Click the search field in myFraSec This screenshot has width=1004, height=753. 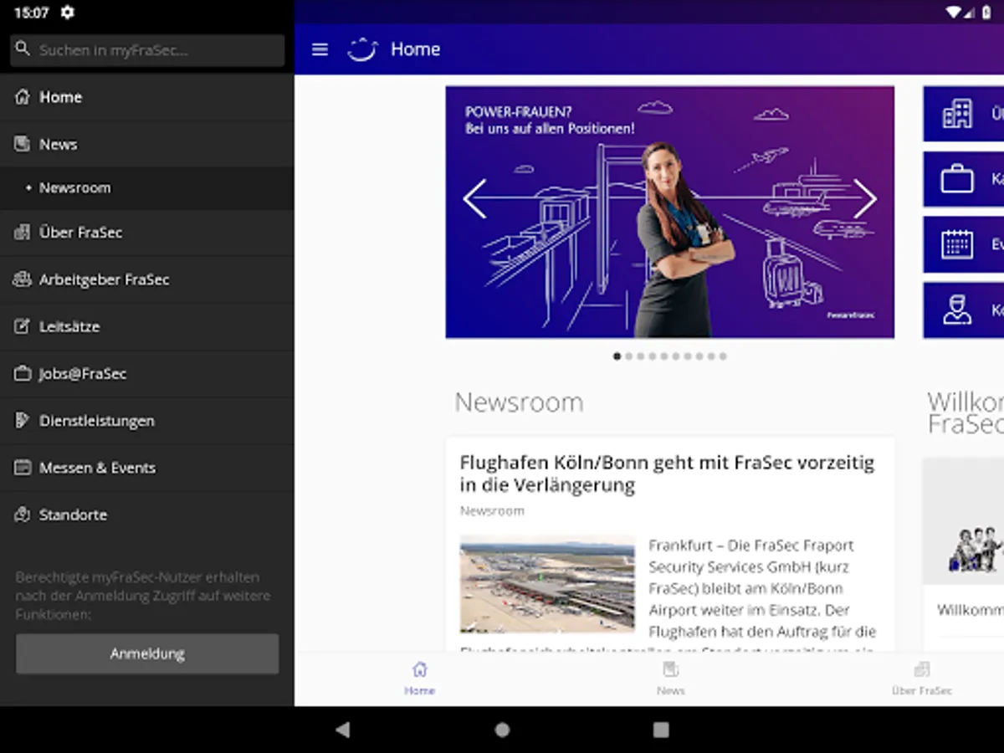point(147,50)
